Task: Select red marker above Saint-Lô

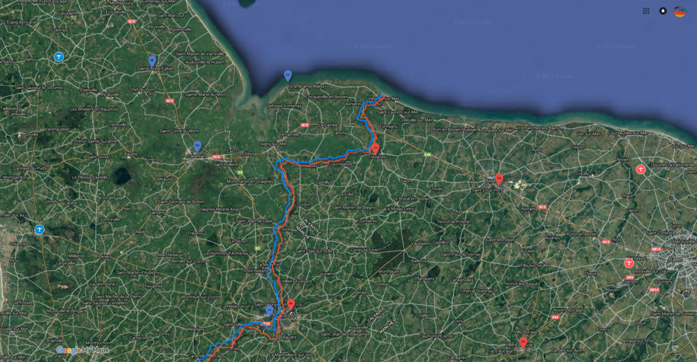Action: click(291, 305)
